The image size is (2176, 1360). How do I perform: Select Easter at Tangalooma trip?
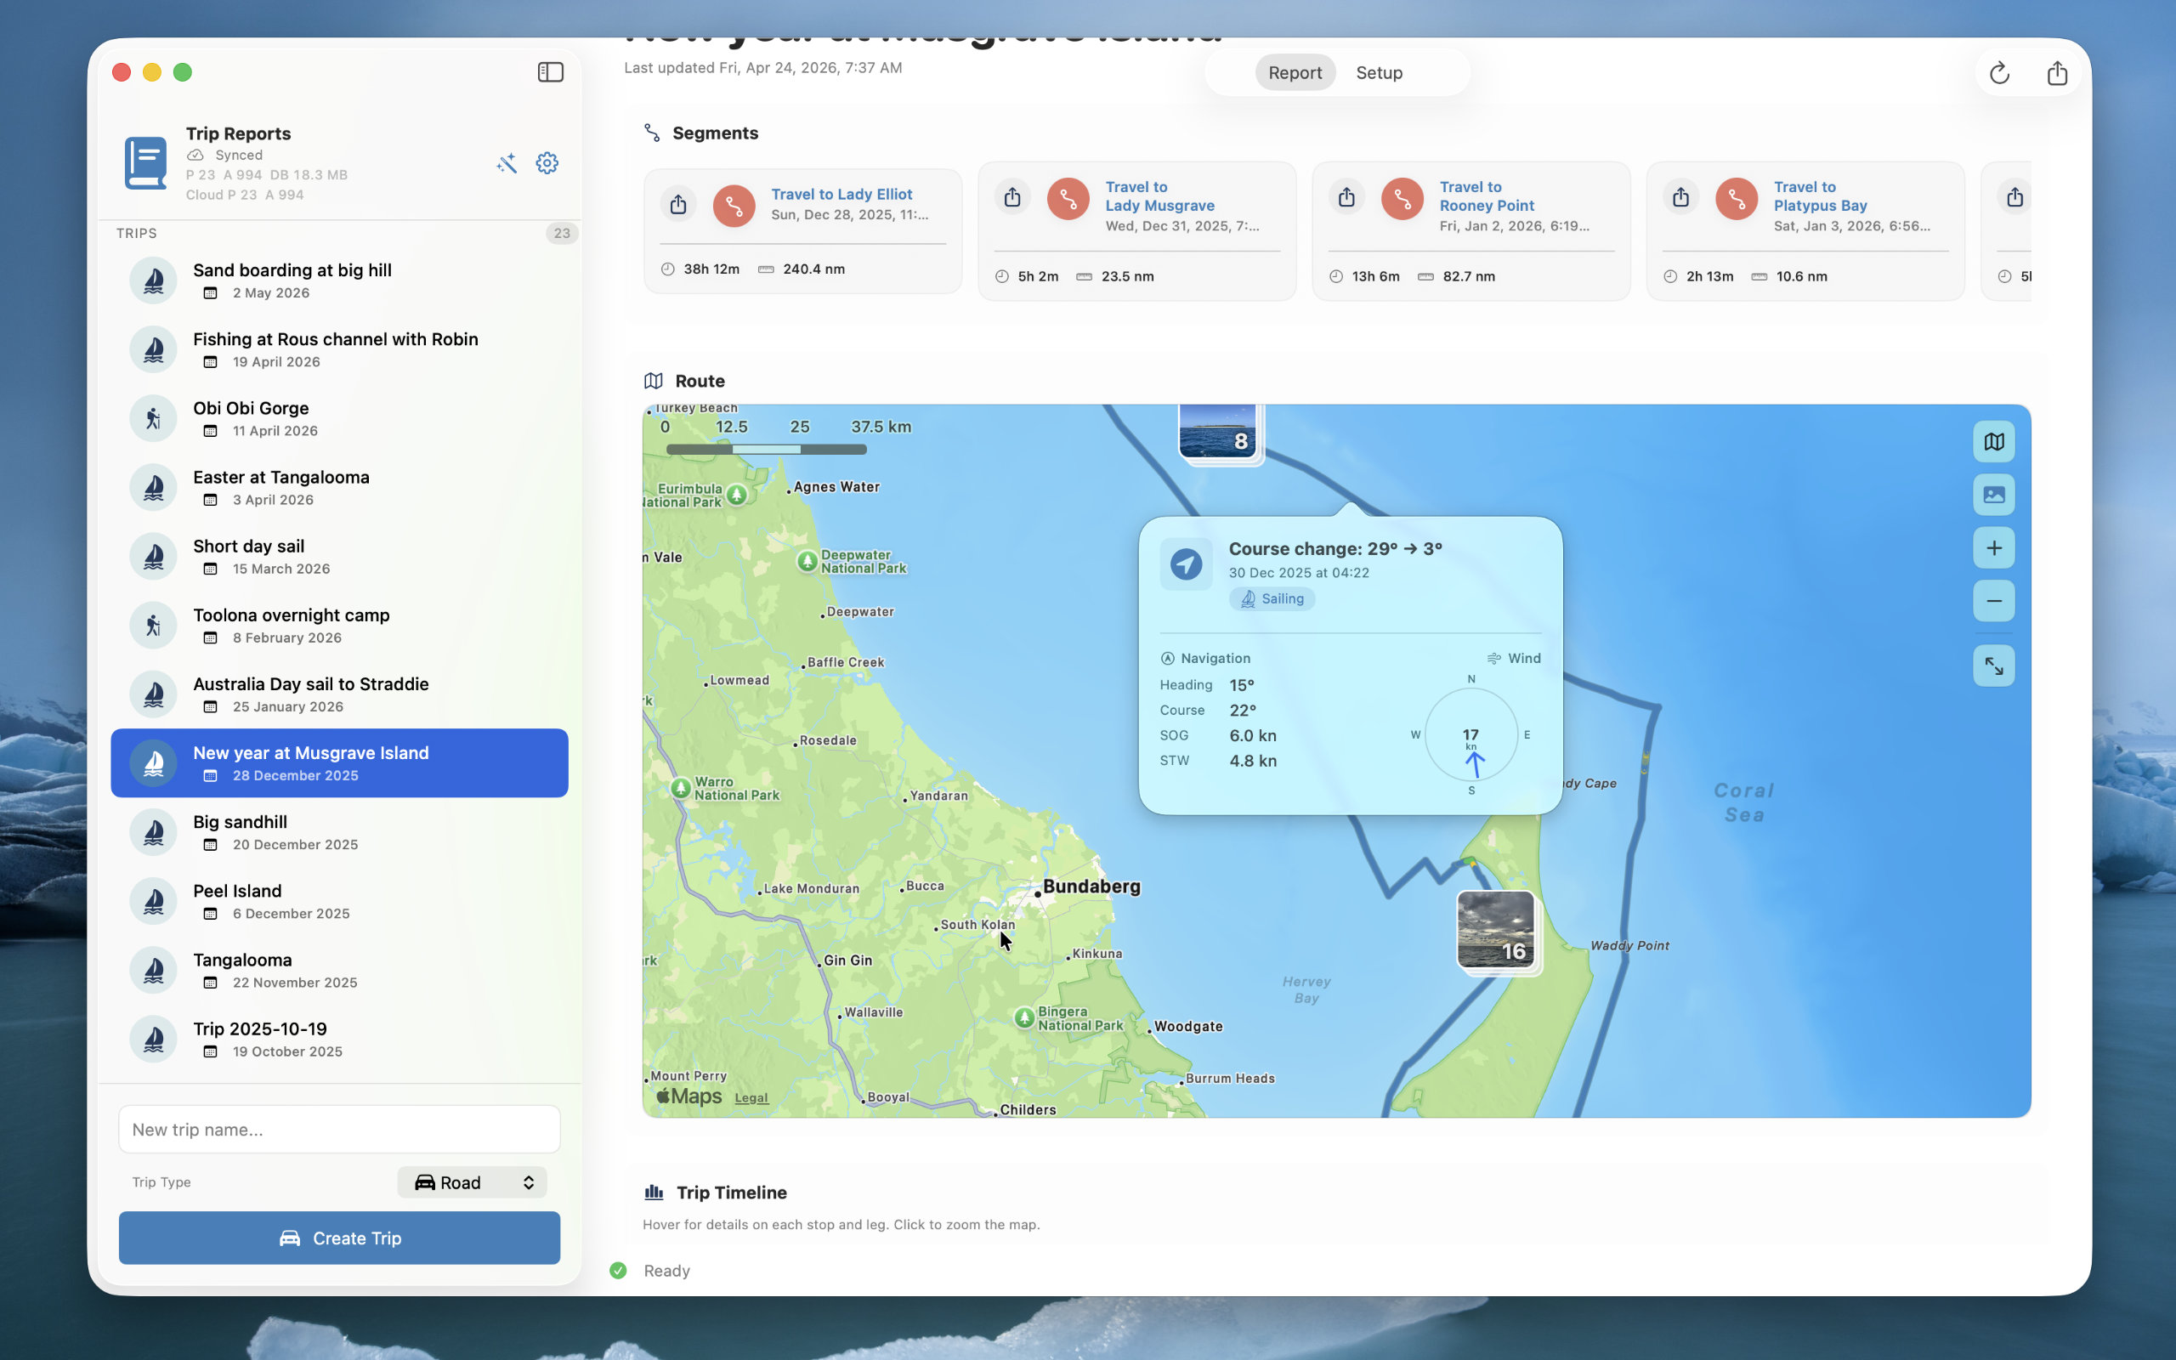339,488
